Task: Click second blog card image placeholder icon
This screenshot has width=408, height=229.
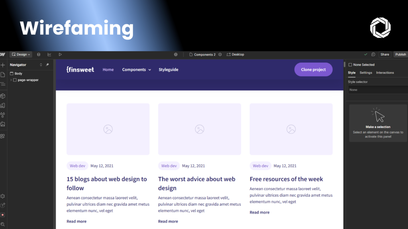Action: point(200,129)
